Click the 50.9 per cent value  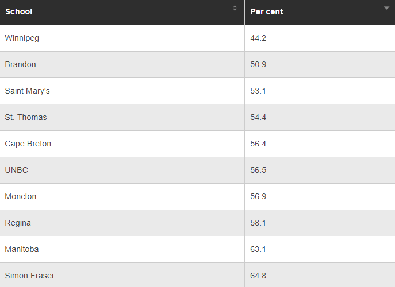pos(258,64)
